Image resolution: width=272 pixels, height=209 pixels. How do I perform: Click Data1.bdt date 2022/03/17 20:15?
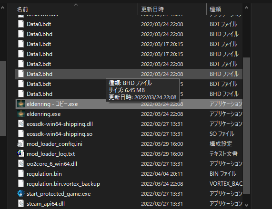(x=162, y=44)
